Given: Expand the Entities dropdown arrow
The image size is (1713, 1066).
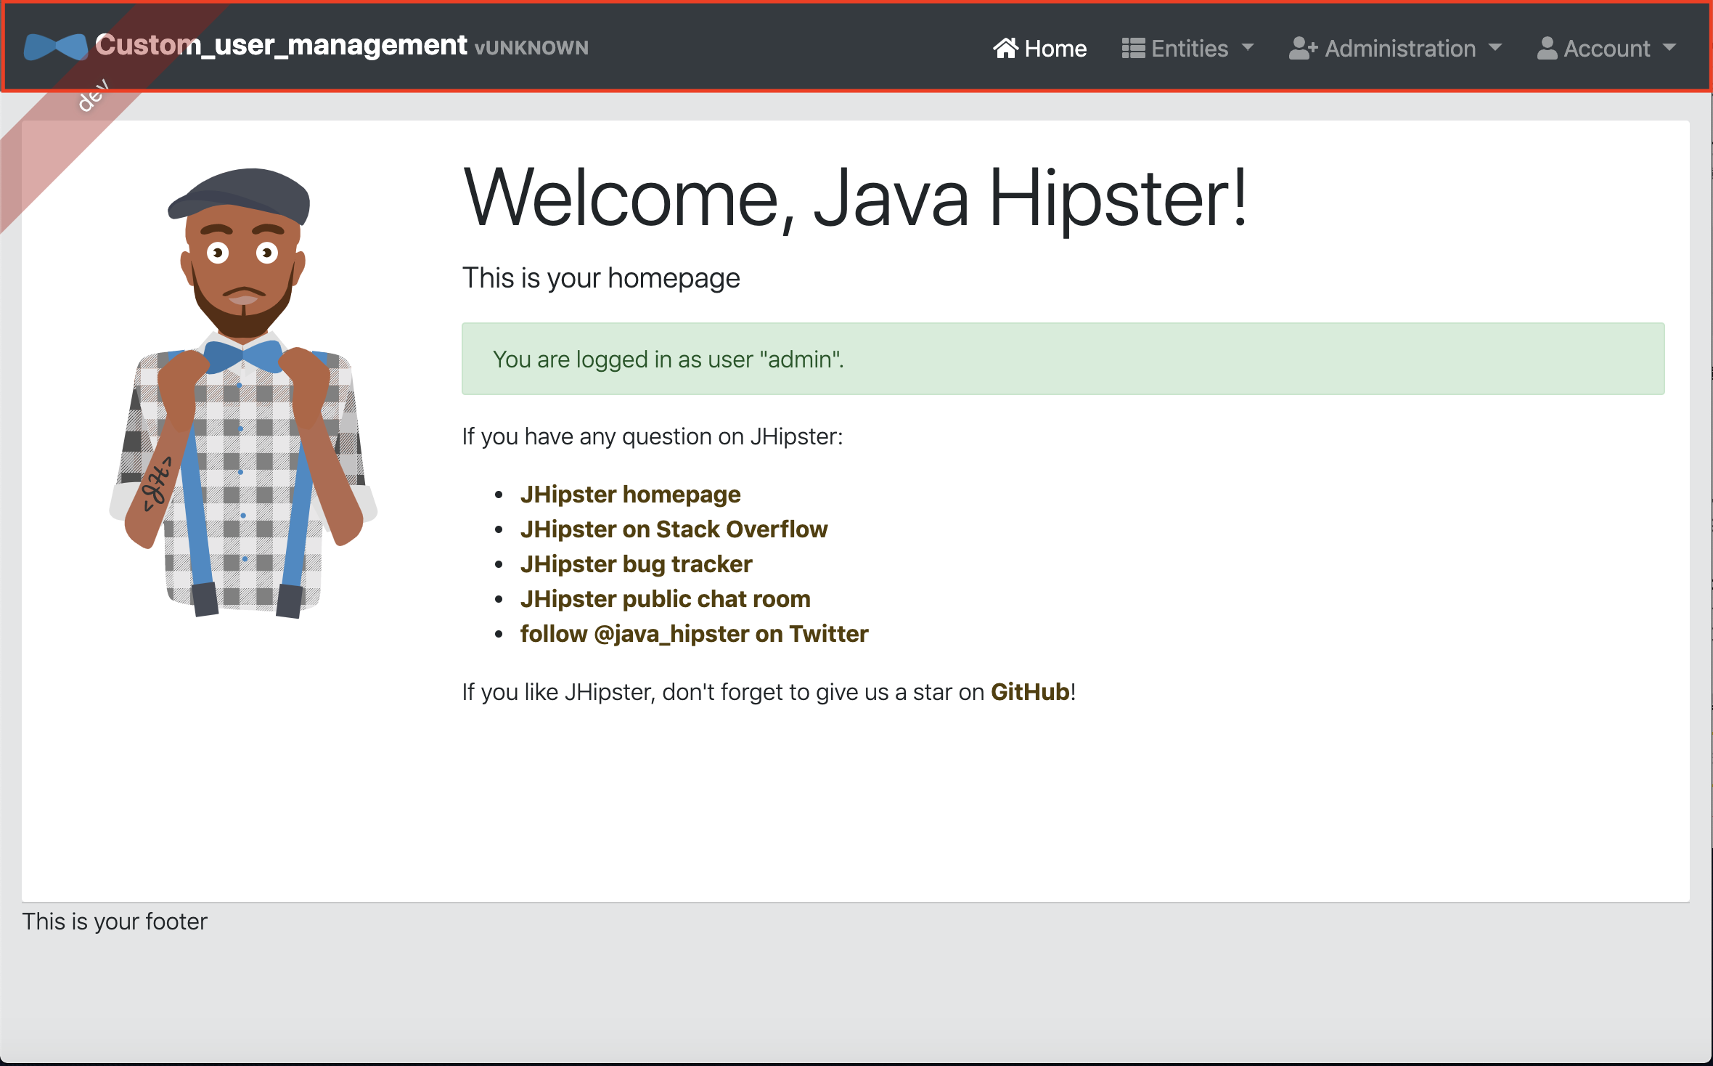Looking at the screenshot, I should coord(1248,47).
